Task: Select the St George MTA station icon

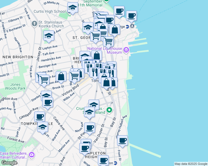Action: click(x=127, y=27)
